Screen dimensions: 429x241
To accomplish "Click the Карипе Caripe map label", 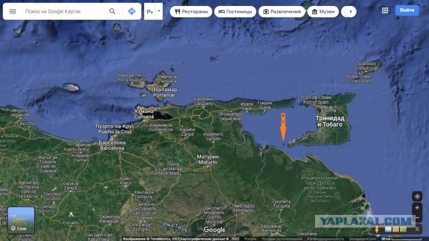I will tap(188, 132).
